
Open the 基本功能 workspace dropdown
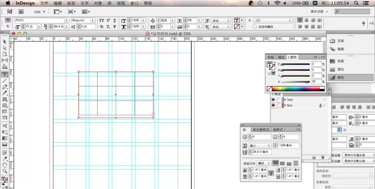(x=319, y=12)
